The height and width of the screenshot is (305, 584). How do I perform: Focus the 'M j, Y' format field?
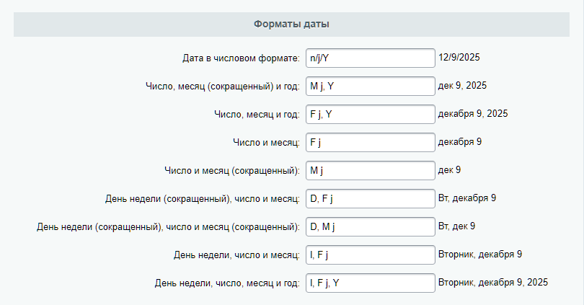point(370,86)
